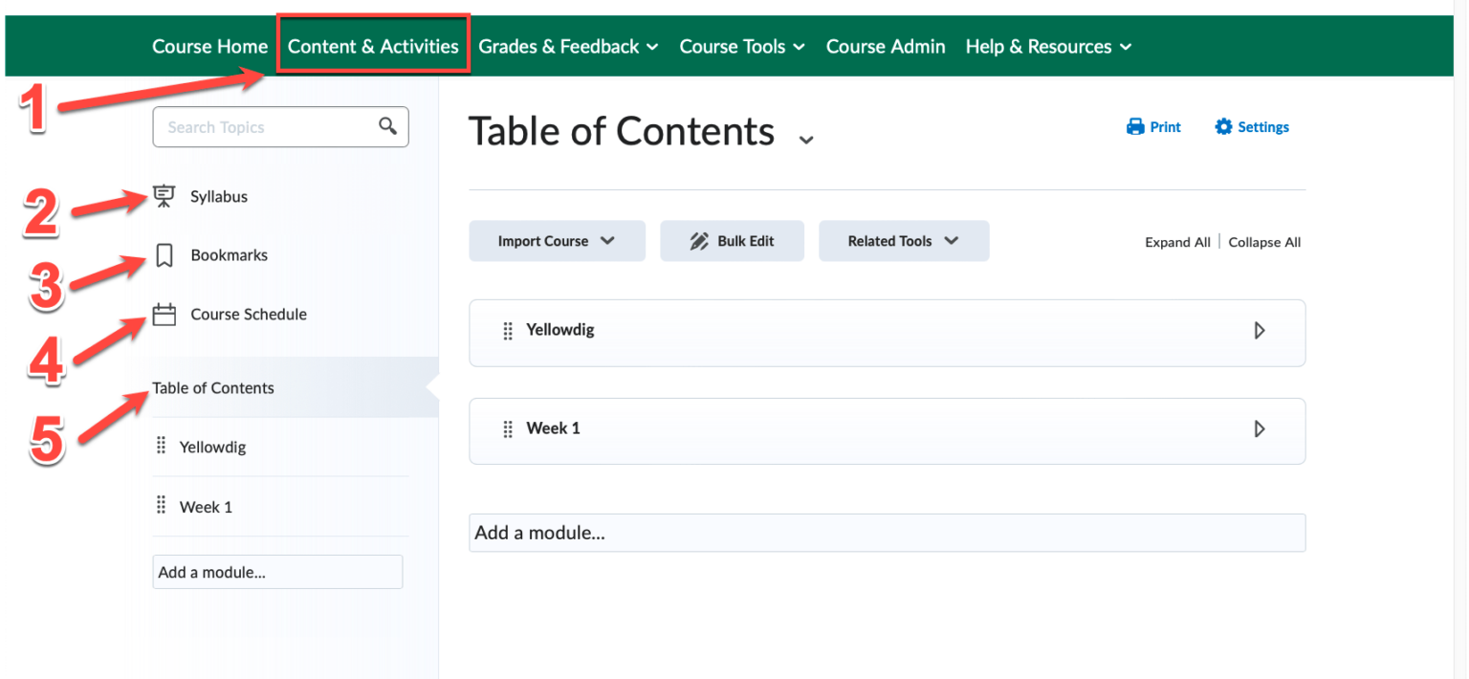Open the Related Tools dropdown
1469x679 pixels.
coord(903,240)
